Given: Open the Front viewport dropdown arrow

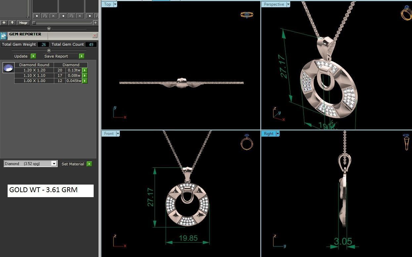Looking at the screenshot, I should tap(117, 134).
